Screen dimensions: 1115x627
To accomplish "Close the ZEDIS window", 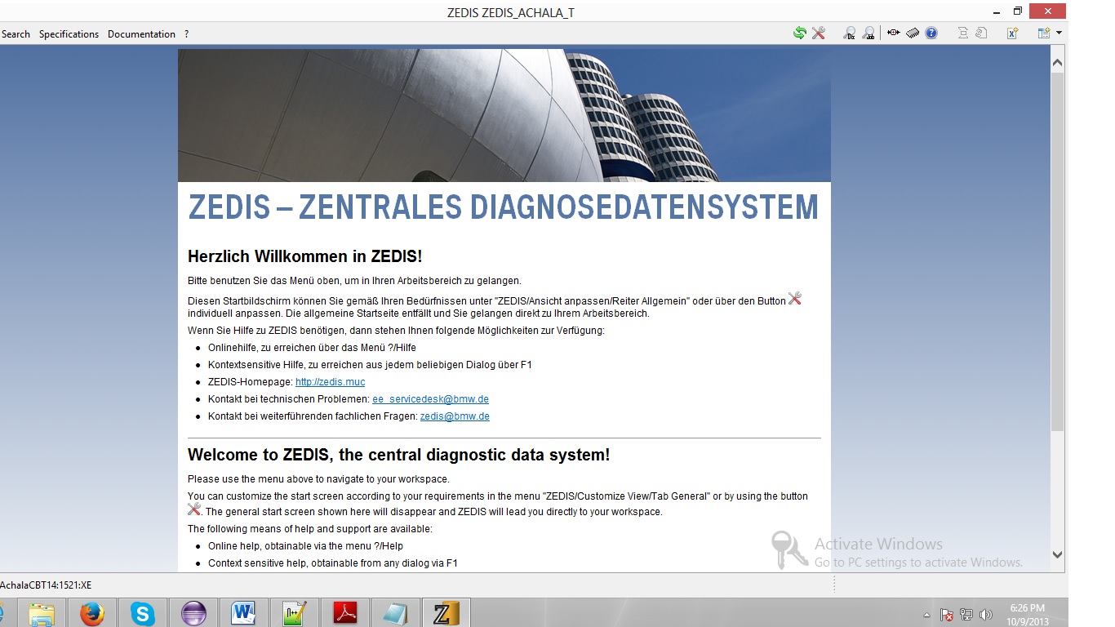I will click(x=1047, y=11).
